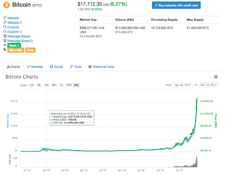The image size is (229, 175).
Task: Open the Historical Data tab
Action: (101, 67)
